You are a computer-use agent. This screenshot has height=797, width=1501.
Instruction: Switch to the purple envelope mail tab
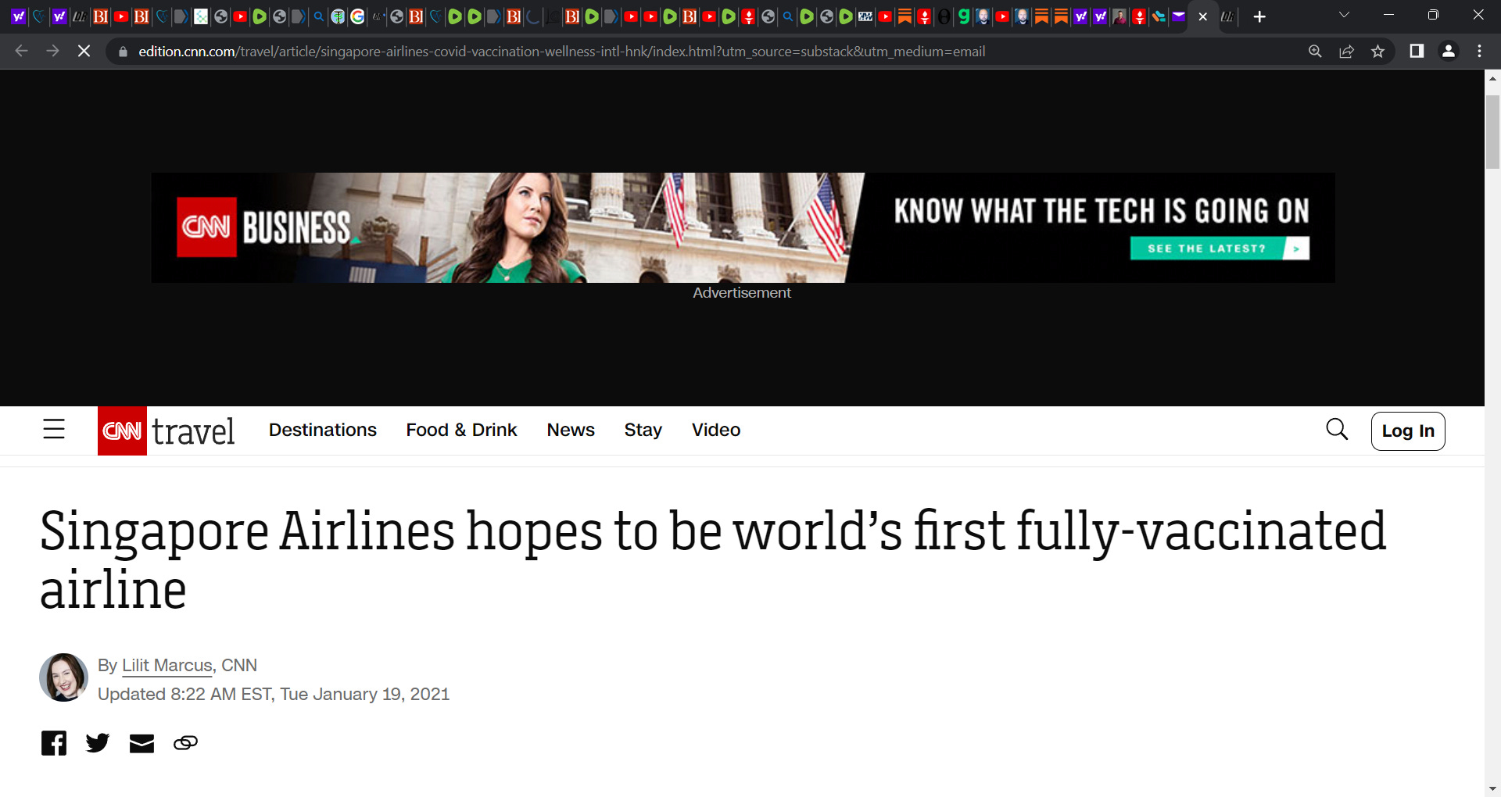(1178, 16)
